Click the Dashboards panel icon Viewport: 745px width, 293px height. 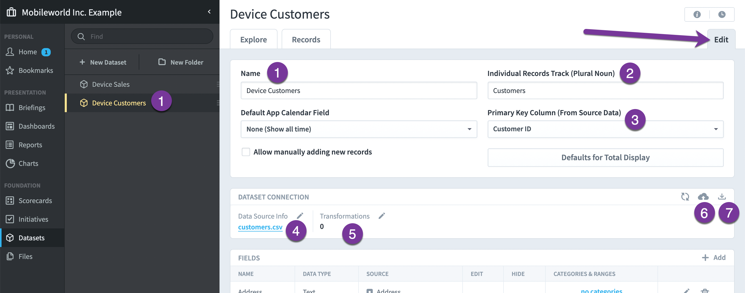click(10, 126)
